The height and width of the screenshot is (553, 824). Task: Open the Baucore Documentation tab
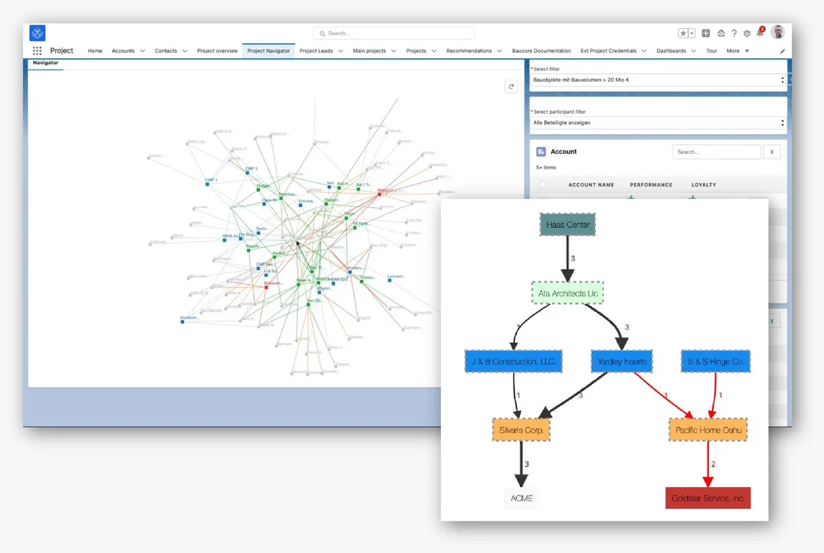[x=541, y=51]
